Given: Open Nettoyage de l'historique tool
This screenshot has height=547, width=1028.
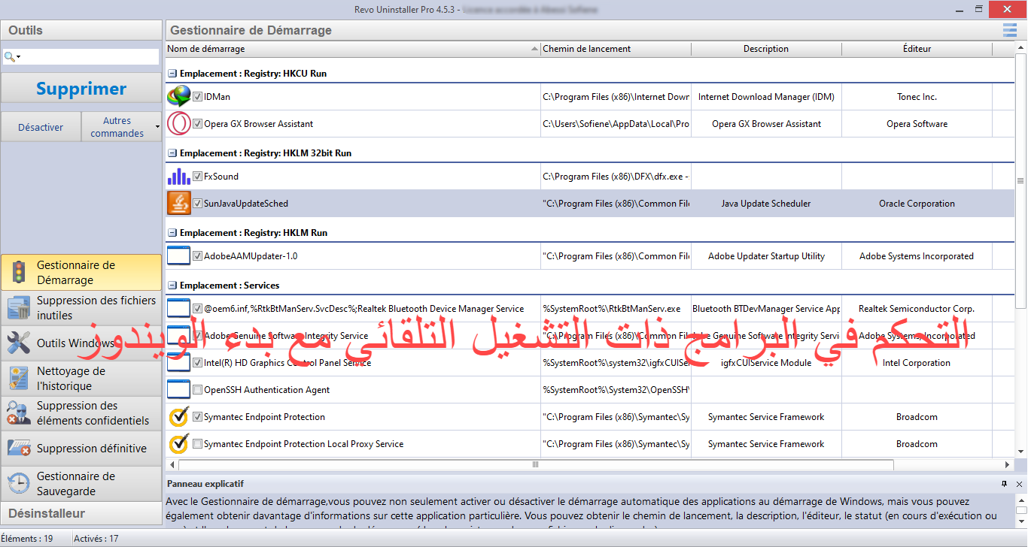Looking at the screenshot, I should [x=81, y=378].
